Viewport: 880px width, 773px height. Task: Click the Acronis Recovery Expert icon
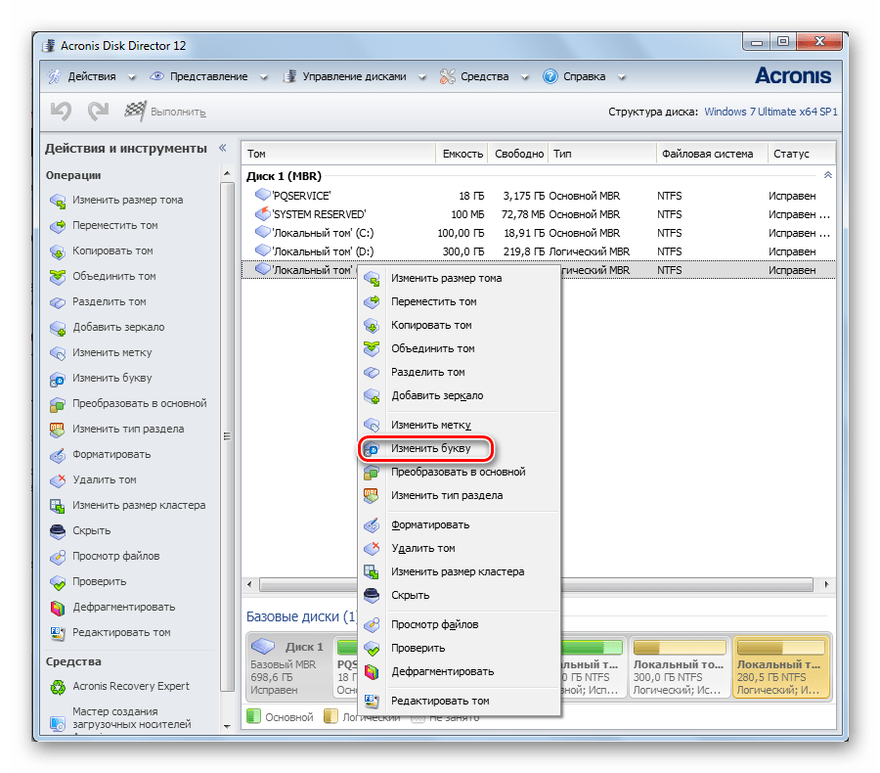point(57,686)
